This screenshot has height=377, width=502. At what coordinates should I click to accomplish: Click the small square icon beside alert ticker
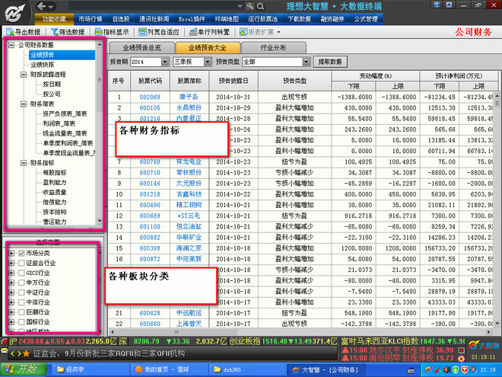(461, 350)
